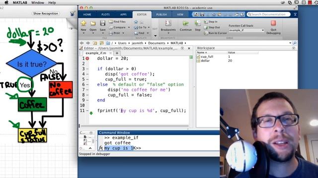Expand the collapsed EDIT section arrow
The image size is (318, 178).
point(155,36)
